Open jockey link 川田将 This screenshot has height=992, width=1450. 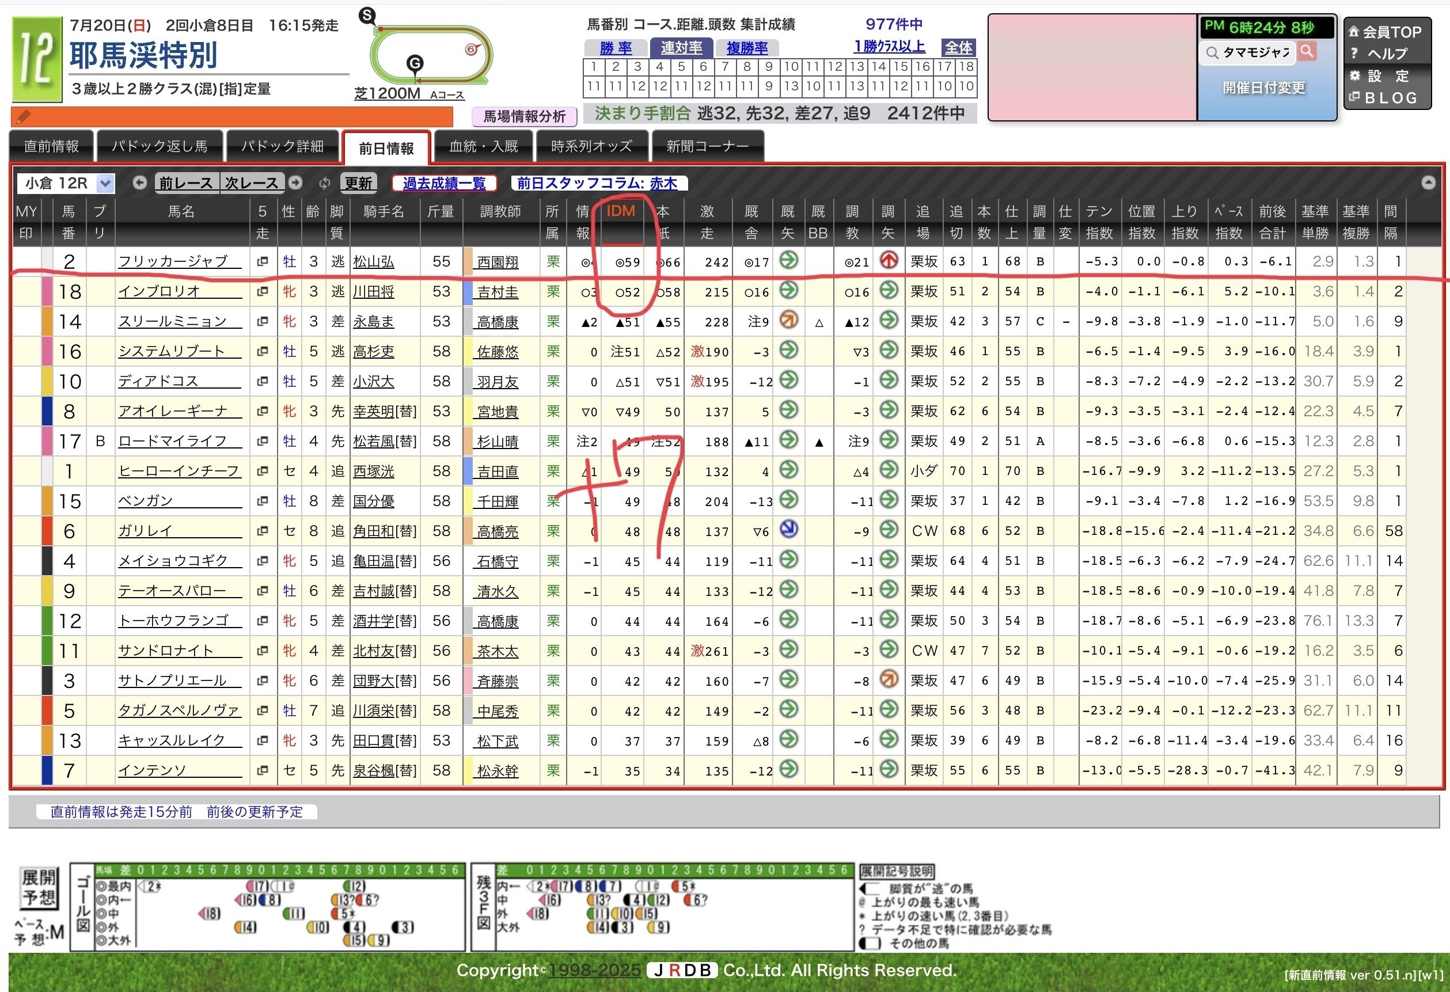373,291
